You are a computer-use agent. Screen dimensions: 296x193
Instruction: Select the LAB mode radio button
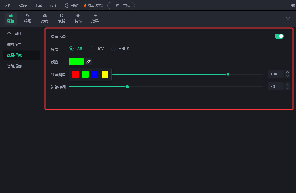coord(71,49)
